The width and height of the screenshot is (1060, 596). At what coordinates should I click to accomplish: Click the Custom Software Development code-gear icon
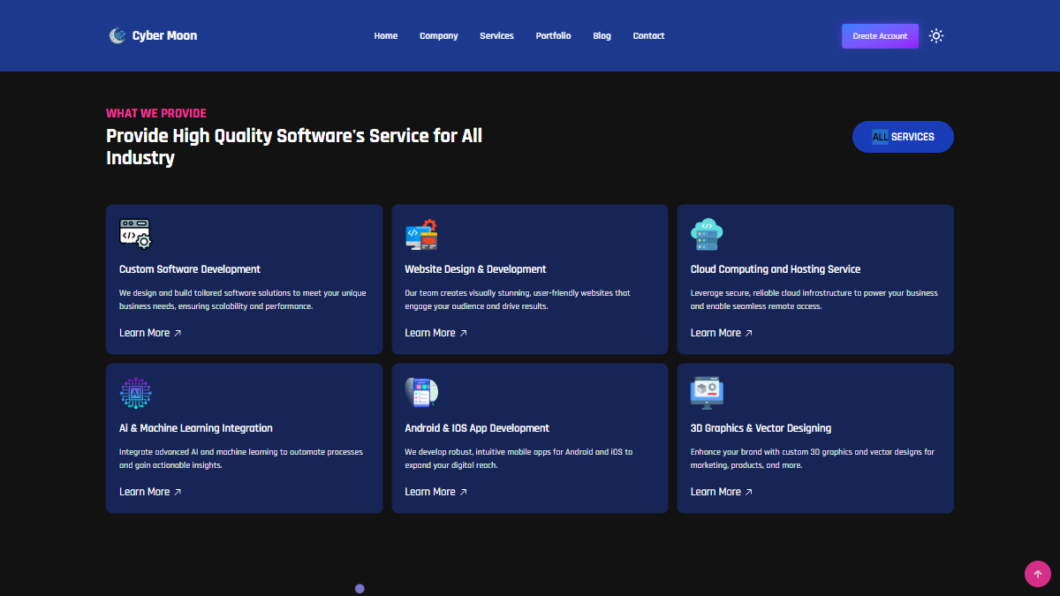click(x=135, y=234)
